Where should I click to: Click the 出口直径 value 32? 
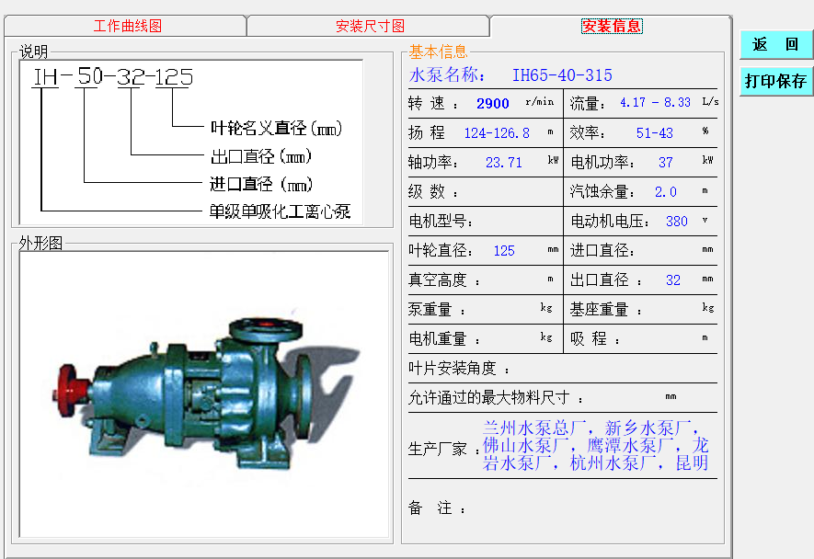click(672, 280)
